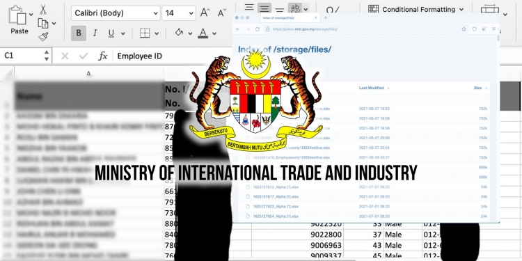Open the underline style dropdown arrow
This screenshot has width=522, height=261.
[122, 33]
